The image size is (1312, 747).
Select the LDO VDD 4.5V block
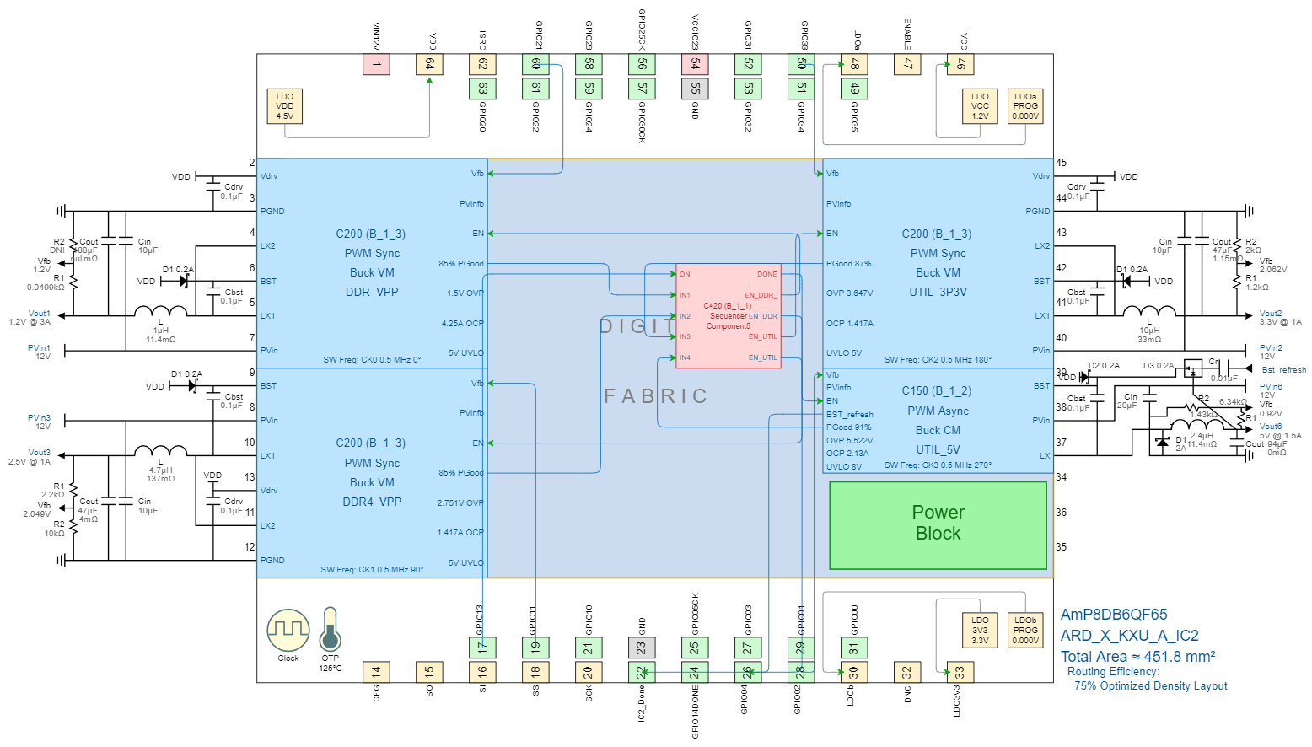[285, 106]
